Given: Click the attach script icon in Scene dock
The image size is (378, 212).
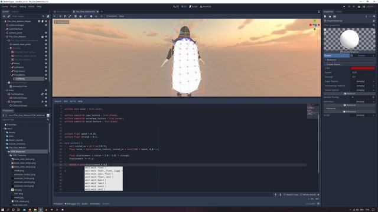Looking at the screenshot, I should (48, 16).
